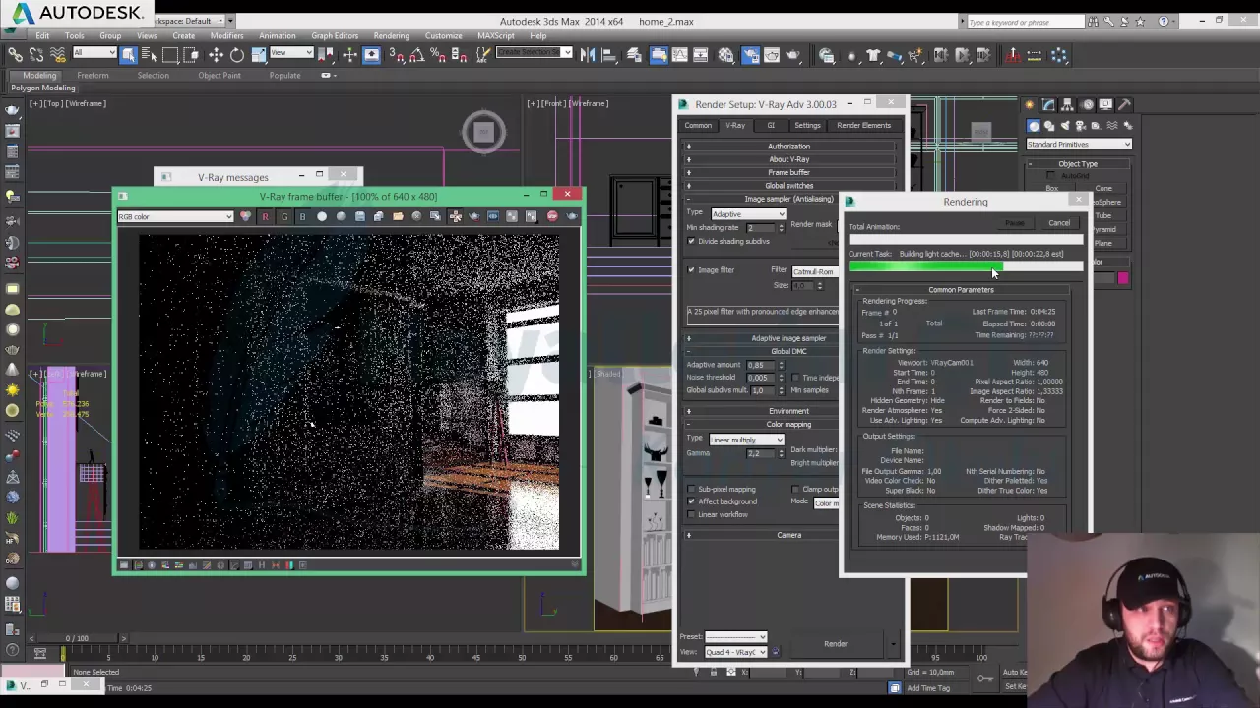
Task: Activate the Select Object tool
Action: [x=129, y=55]
